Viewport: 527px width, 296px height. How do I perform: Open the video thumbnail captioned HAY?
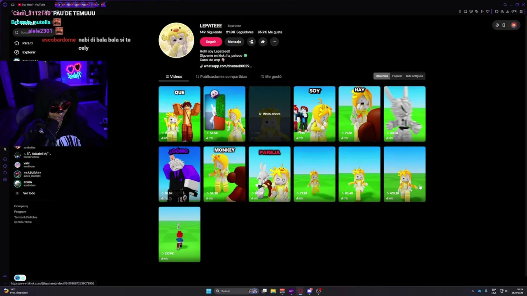click(359, 114)
